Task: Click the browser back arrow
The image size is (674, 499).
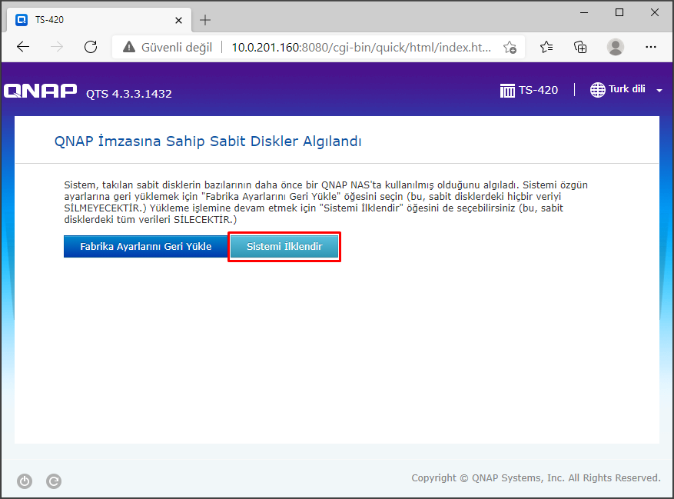Action: (23, 47)
